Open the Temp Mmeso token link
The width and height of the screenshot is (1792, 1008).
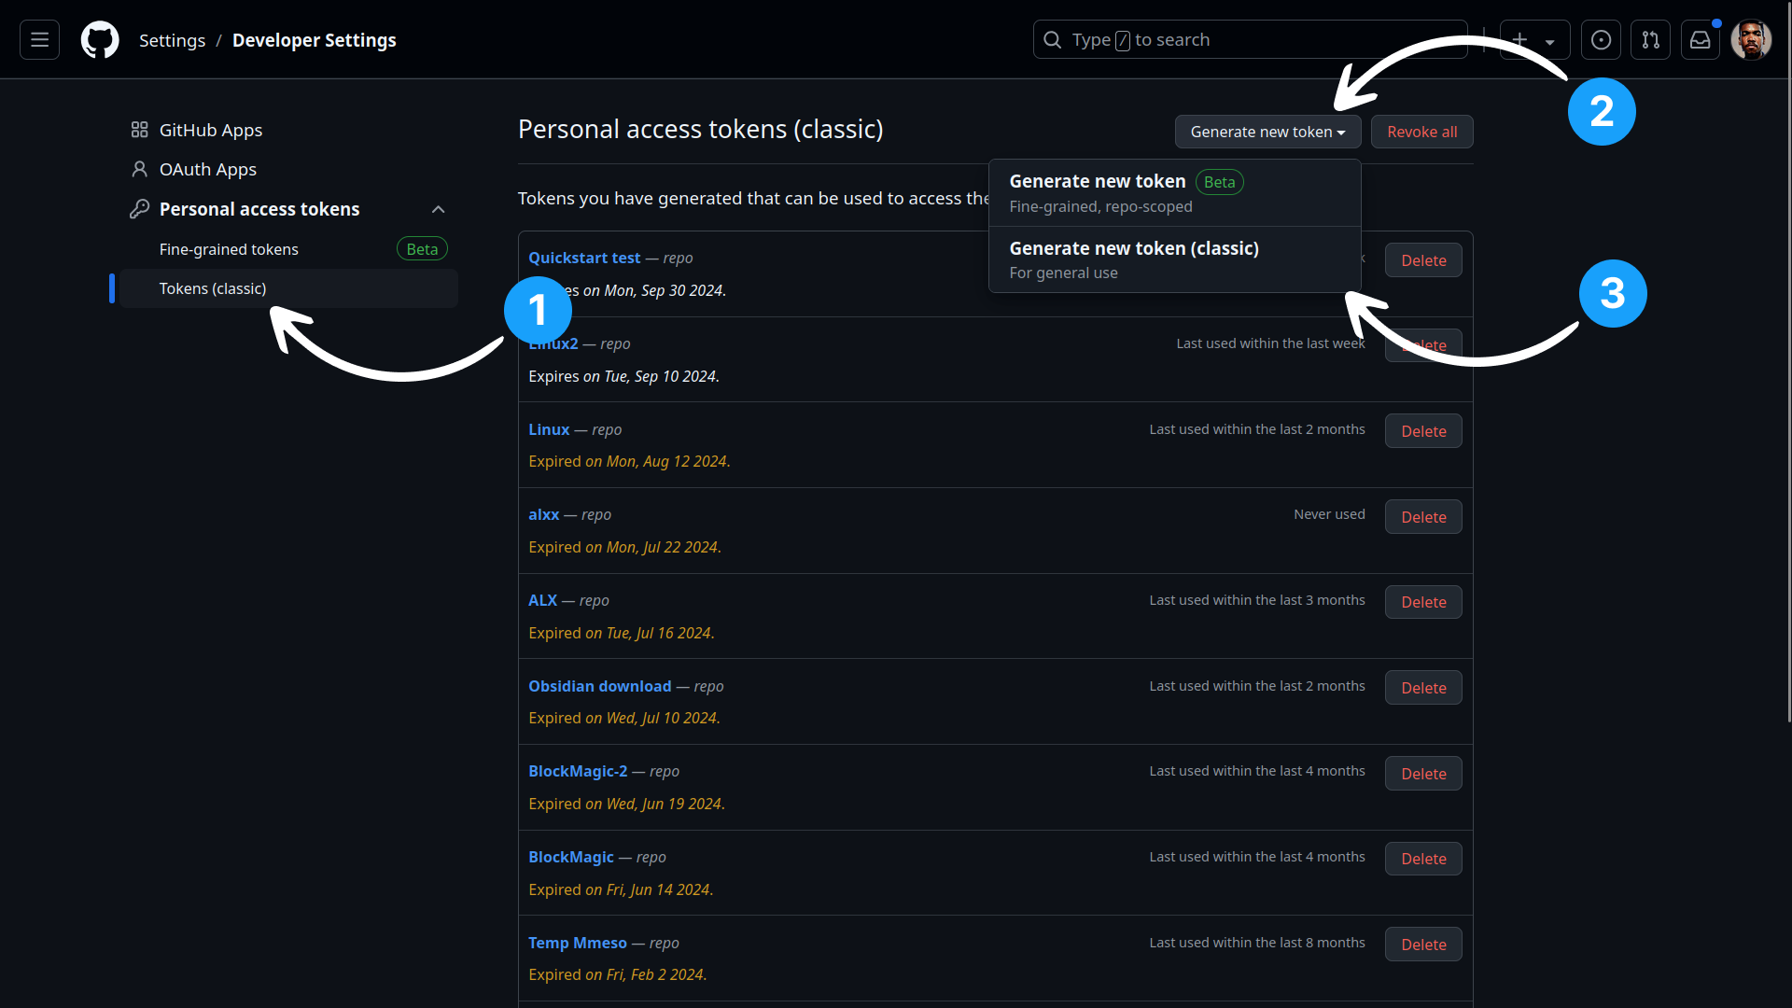click(578, 943)
